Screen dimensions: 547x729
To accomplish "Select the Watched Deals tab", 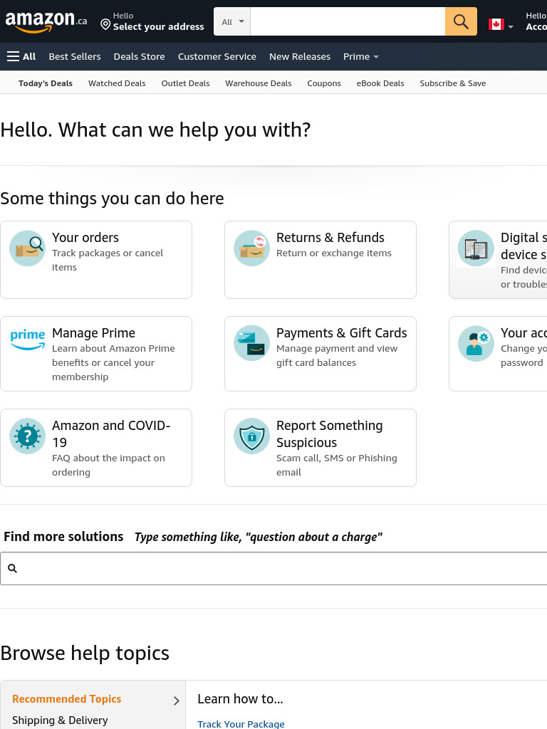I will [117, 83].
